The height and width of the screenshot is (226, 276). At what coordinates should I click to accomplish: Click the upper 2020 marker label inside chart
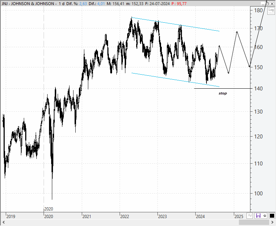coord(49,209)
